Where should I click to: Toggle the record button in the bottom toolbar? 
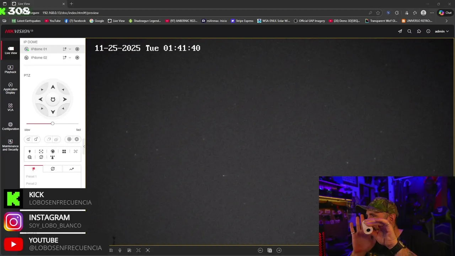129,250
